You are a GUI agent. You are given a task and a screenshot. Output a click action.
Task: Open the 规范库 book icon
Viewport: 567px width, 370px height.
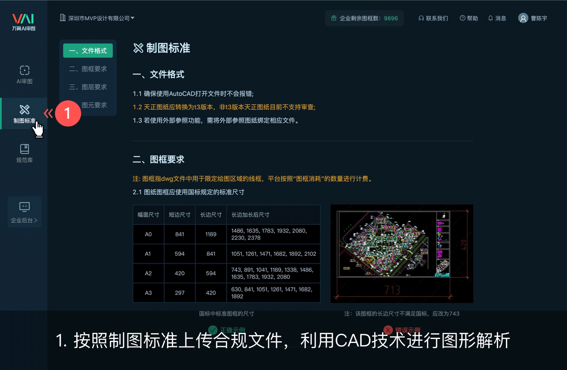coord(24,149)
